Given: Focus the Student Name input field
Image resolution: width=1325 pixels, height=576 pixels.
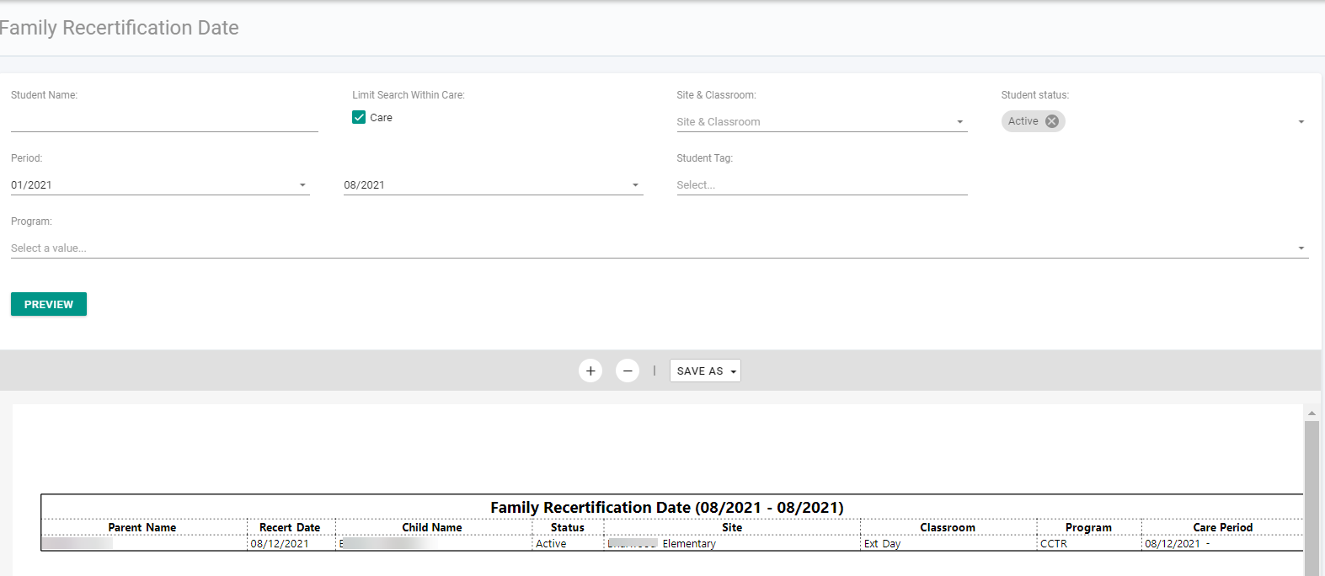Looking at the screenshot, I should tap(164, 121).
